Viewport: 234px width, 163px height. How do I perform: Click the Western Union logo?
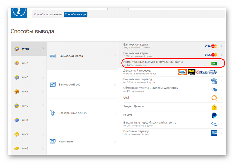(x=191, y=72)
